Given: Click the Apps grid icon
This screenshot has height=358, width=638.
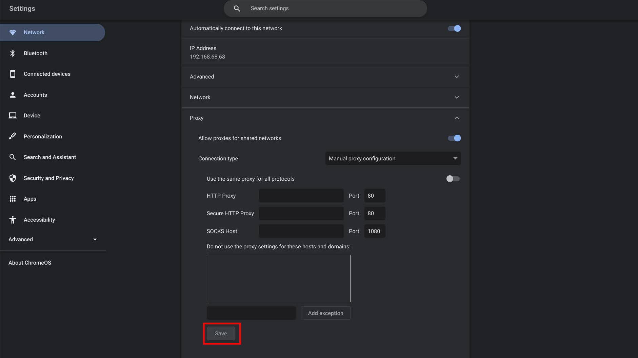Looking at the screenshot, I should (x=13, y=199).
